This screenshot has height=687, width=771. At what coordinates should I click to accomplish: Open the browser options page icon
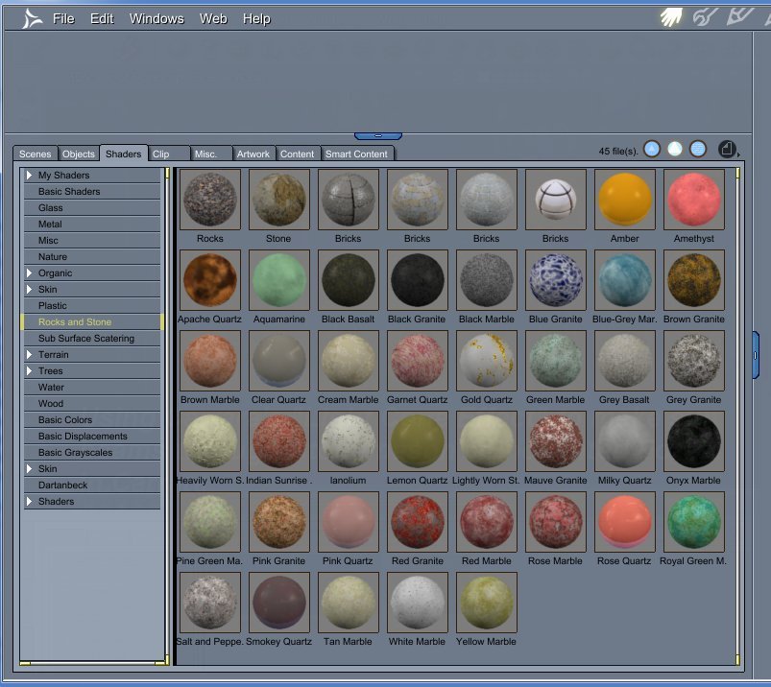pos(727,149)
